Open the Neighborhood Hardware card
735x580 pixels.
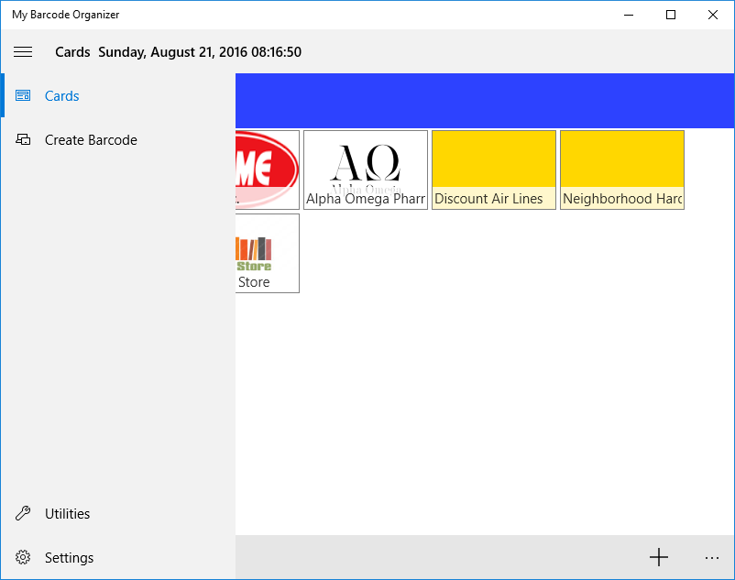click(x=621, y=170)
